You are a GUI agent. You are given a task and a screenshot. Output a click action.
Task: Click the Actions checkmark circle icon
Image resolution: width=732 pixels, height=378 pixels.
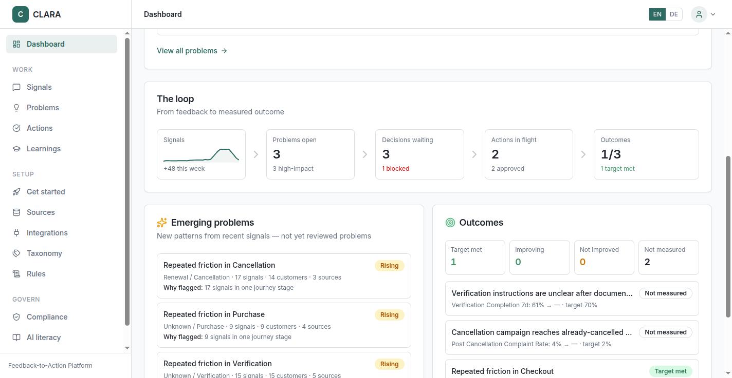click(x=16, y=128)
